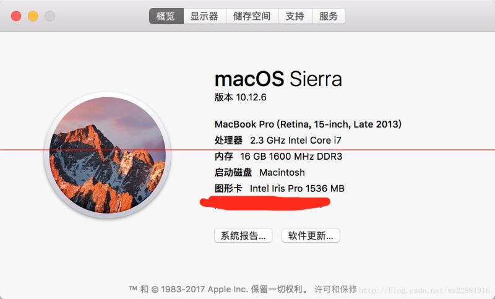Minimize the window with yellow button

coord(33,16)
